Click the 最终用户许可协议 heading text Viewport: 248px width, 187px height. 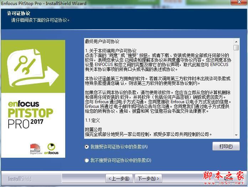(x=102, y=42)
